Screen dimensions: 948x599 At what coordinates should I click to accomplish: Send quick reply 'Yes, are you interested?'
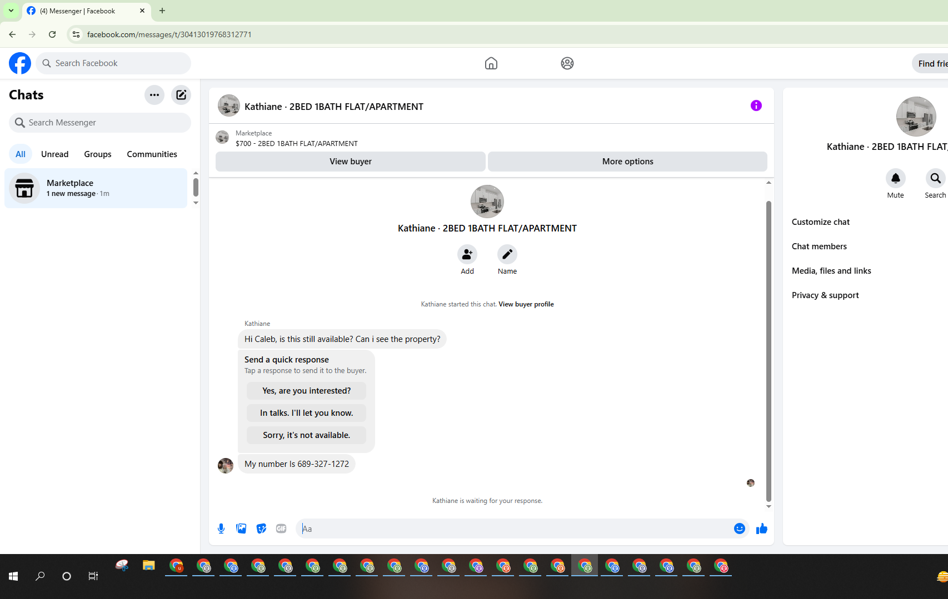tap(307, 391)
